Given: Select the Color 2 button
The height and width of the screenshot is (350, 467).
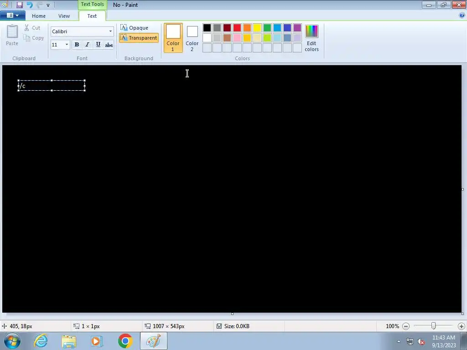Looking at the screenshot, I should coord(192,38).
